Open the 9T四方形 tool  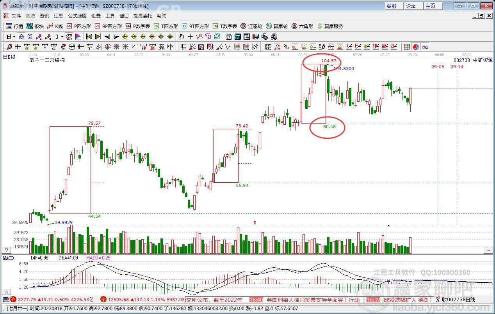pos(195,26)
